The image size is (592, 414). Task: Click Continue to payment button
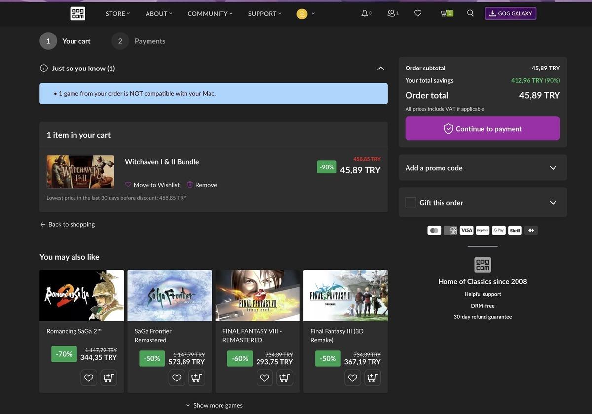[482, 129]
